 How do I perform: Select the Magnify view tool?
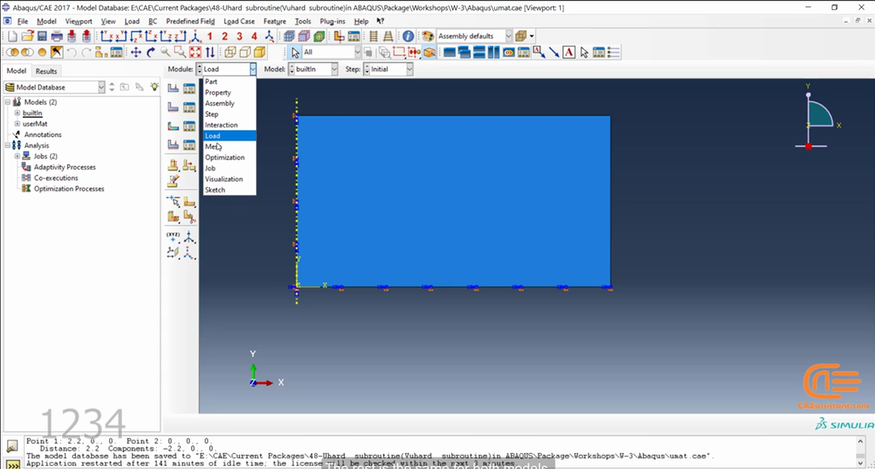(x=165, y=52)
